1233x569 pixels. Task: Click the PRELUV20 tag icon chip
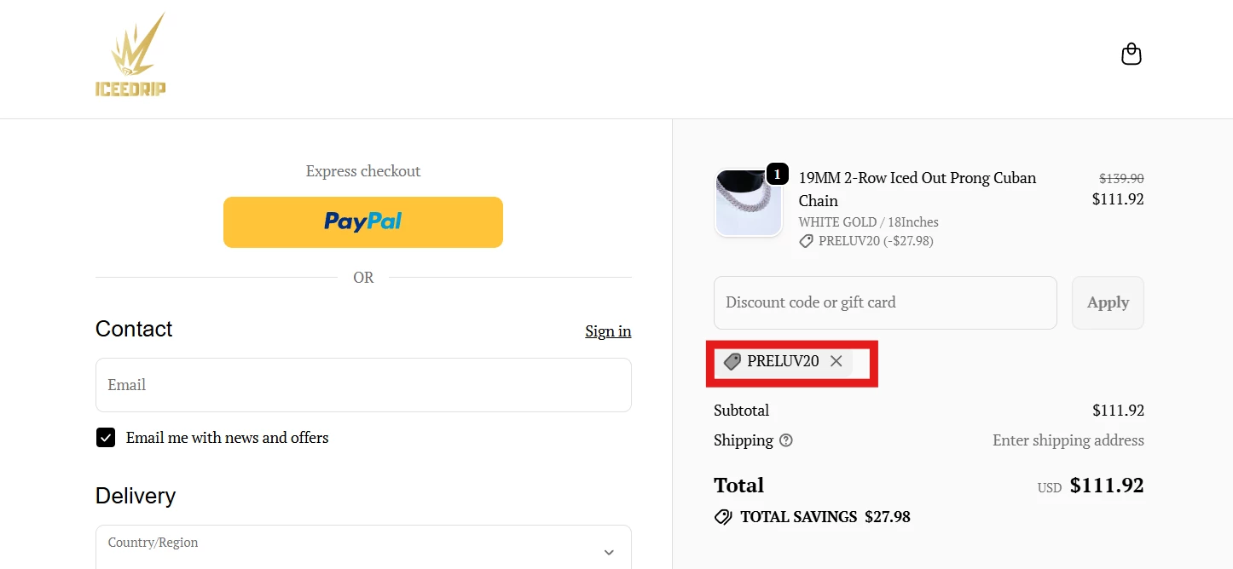point(732,362)
